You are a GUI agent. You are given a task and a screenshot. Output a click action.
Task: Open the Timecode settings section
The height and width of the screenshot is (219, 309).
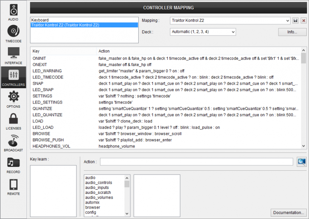[x=13, y=33]
